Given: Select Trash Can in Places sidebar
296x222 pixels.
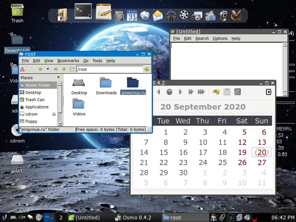Looking at the screenshot, I should pos(38,100).
